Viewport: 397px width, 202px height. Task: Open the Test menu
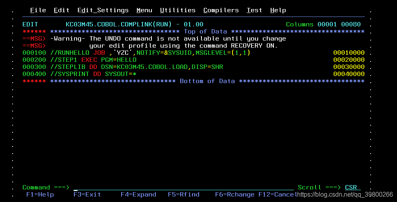coord(255,10)
